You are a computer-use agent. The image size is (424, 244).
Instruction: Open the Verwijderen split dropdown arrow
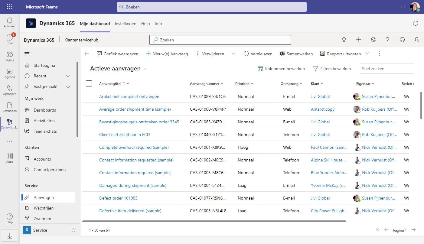pos(233,54)
